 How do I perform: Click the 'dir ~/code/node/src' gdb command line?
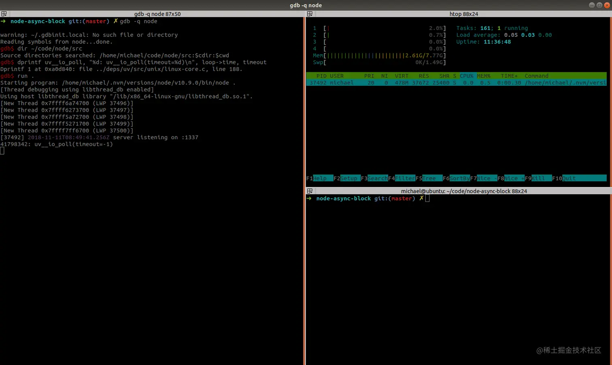[x=41, y=49]
